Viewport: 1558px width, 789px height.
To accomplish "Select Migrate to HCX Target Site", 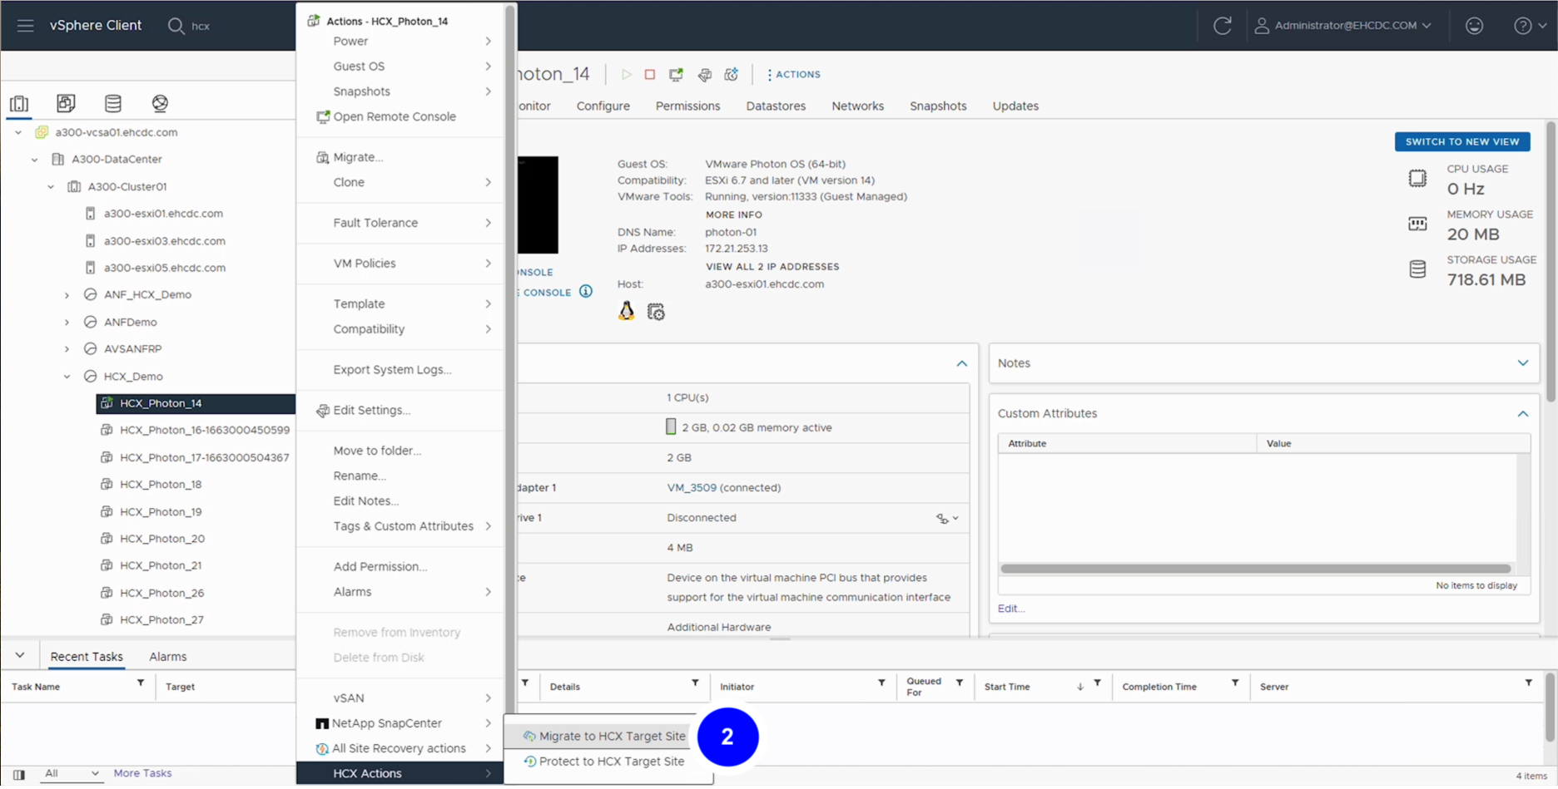I will (612, 737).
